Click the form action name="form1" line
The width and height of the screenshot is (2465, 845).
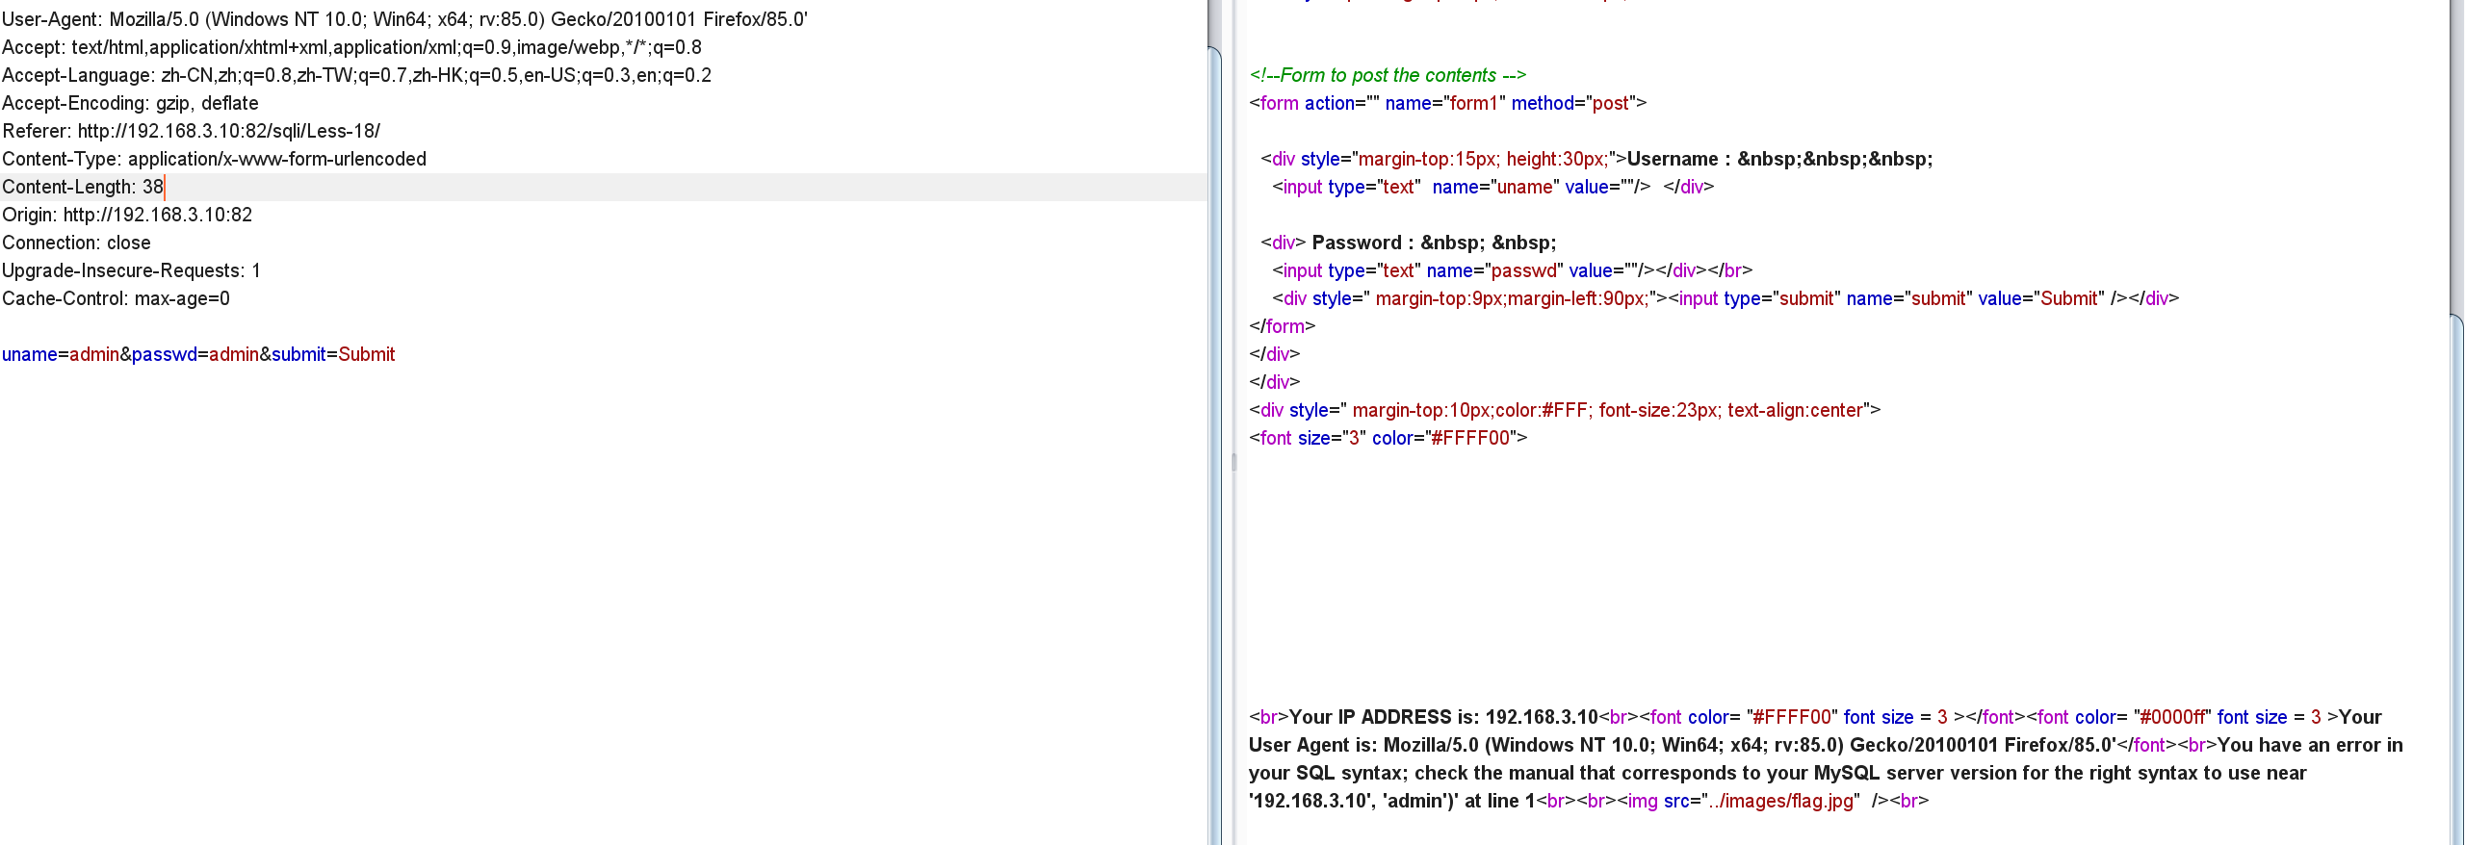[1448, 103]
